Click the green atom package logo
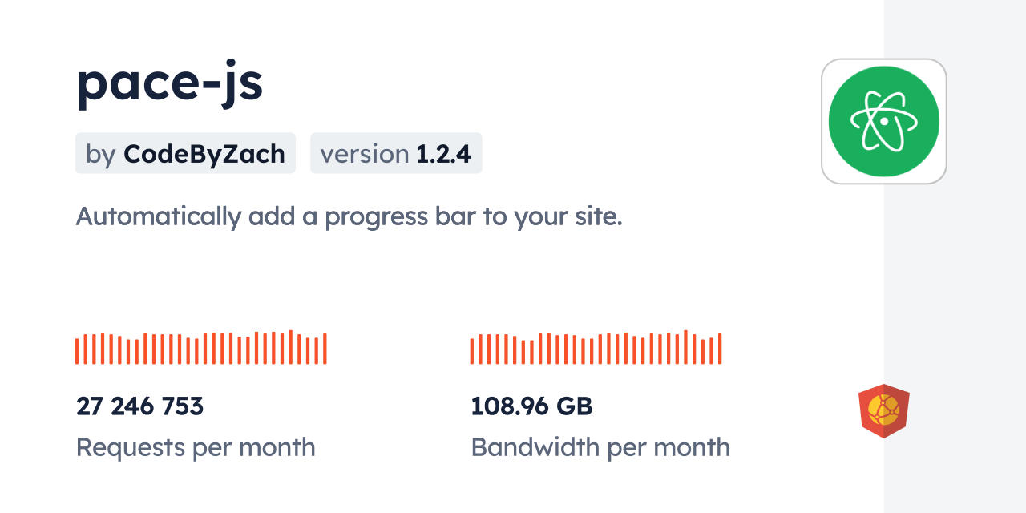This screenshot has height=513, width=1026. pos(883,121)
